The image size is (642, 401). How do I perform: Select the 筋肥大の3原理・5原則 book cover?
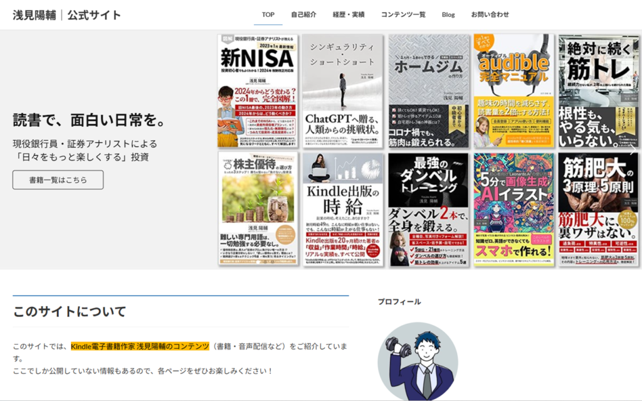coord(598,209)
